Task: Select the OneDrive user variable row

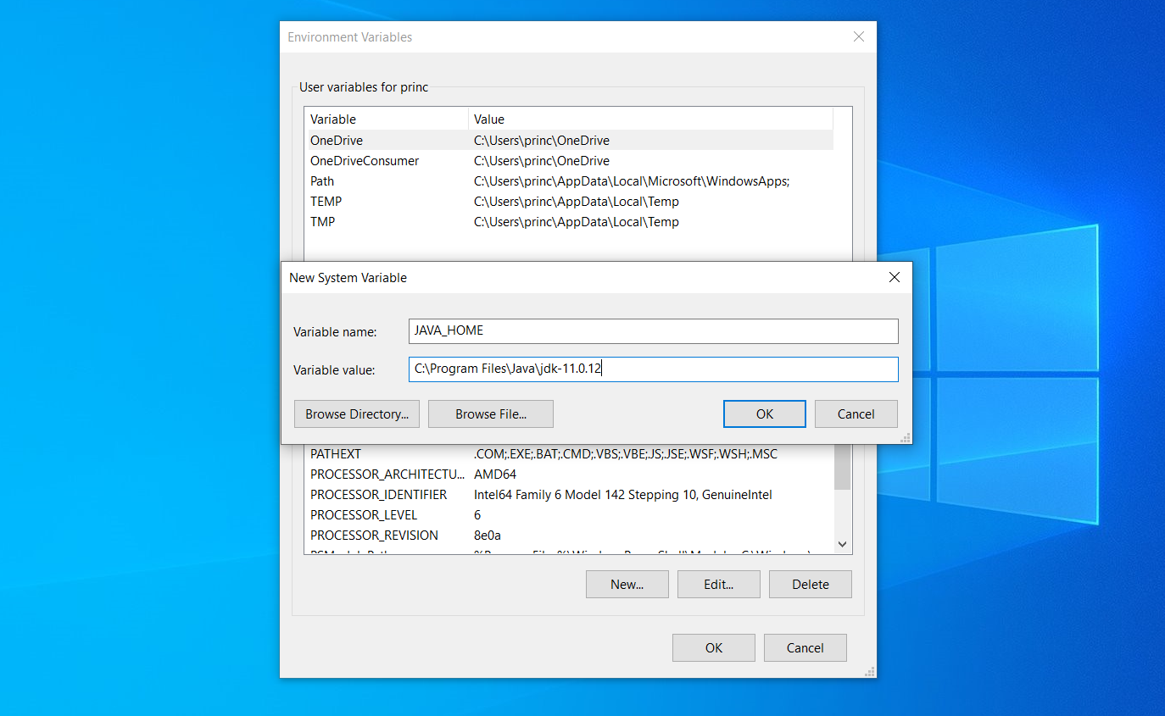Action: pyautogui.click(x=569, y=141)
